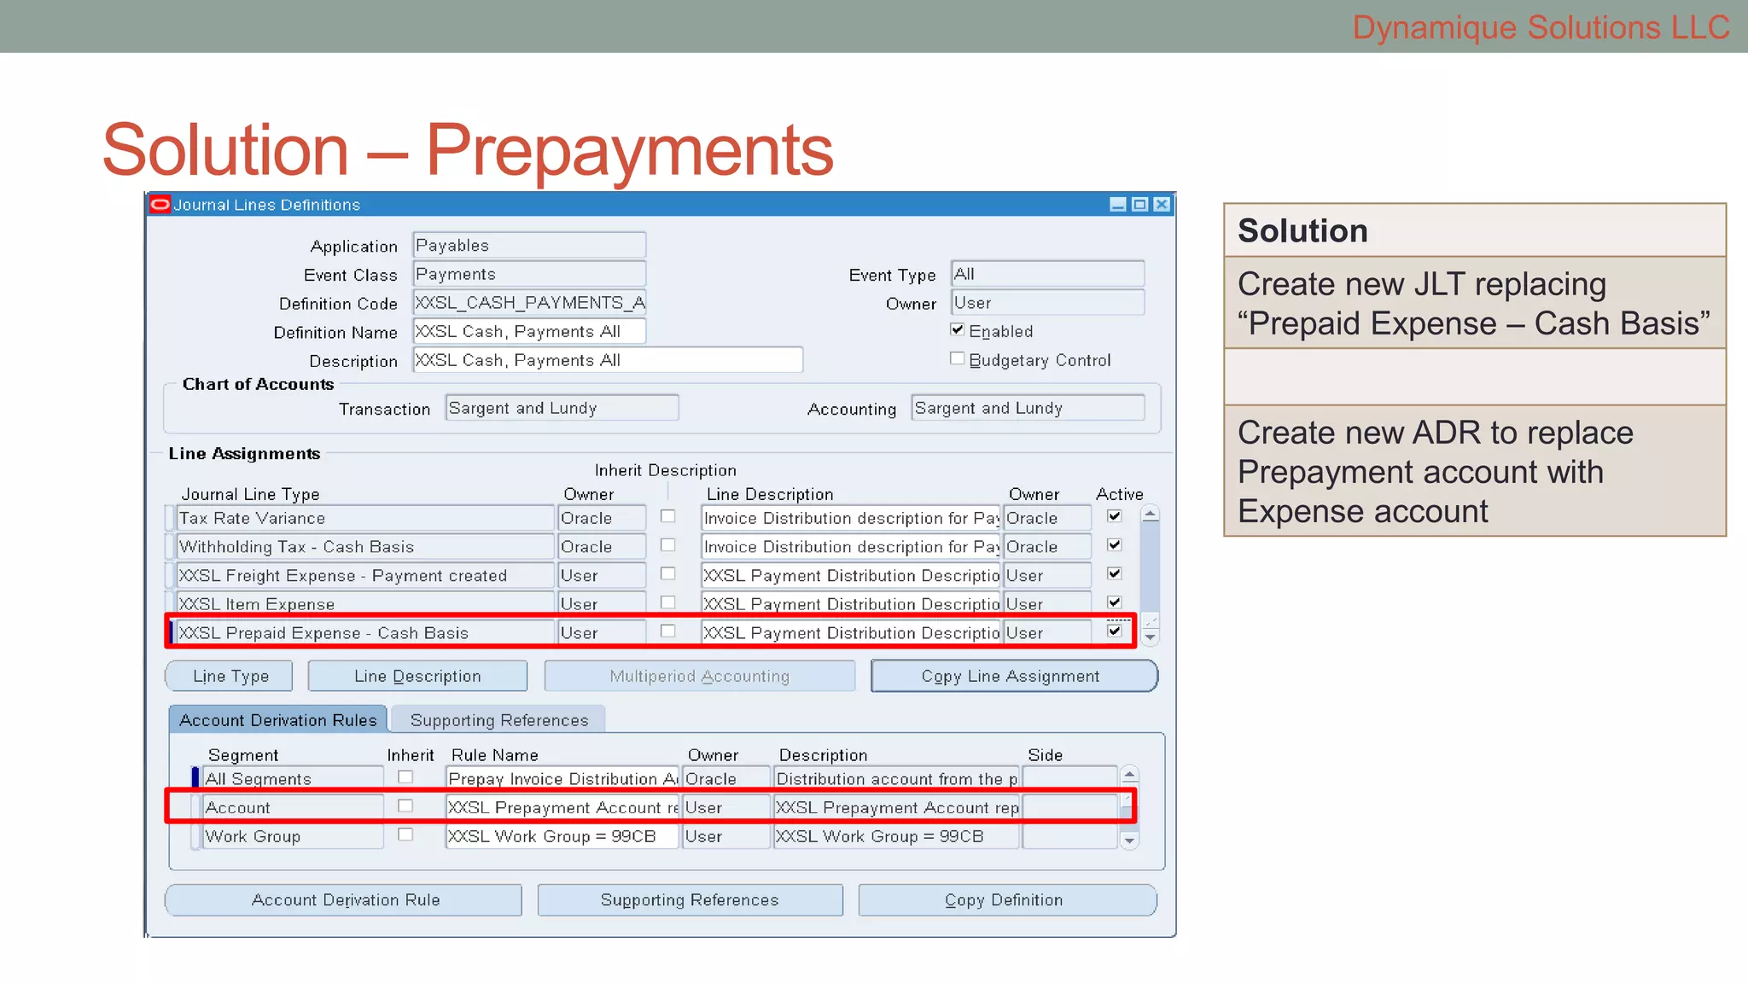Click the Line Description button
The height and width of the screenshot is (983, 1748).
click(417, 677)
